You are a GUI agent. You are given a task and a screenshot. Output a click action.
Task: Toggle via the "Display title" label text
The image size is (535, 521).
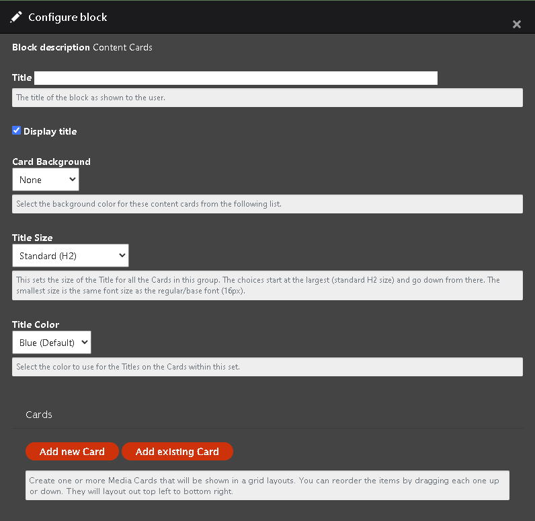point(50,131)
